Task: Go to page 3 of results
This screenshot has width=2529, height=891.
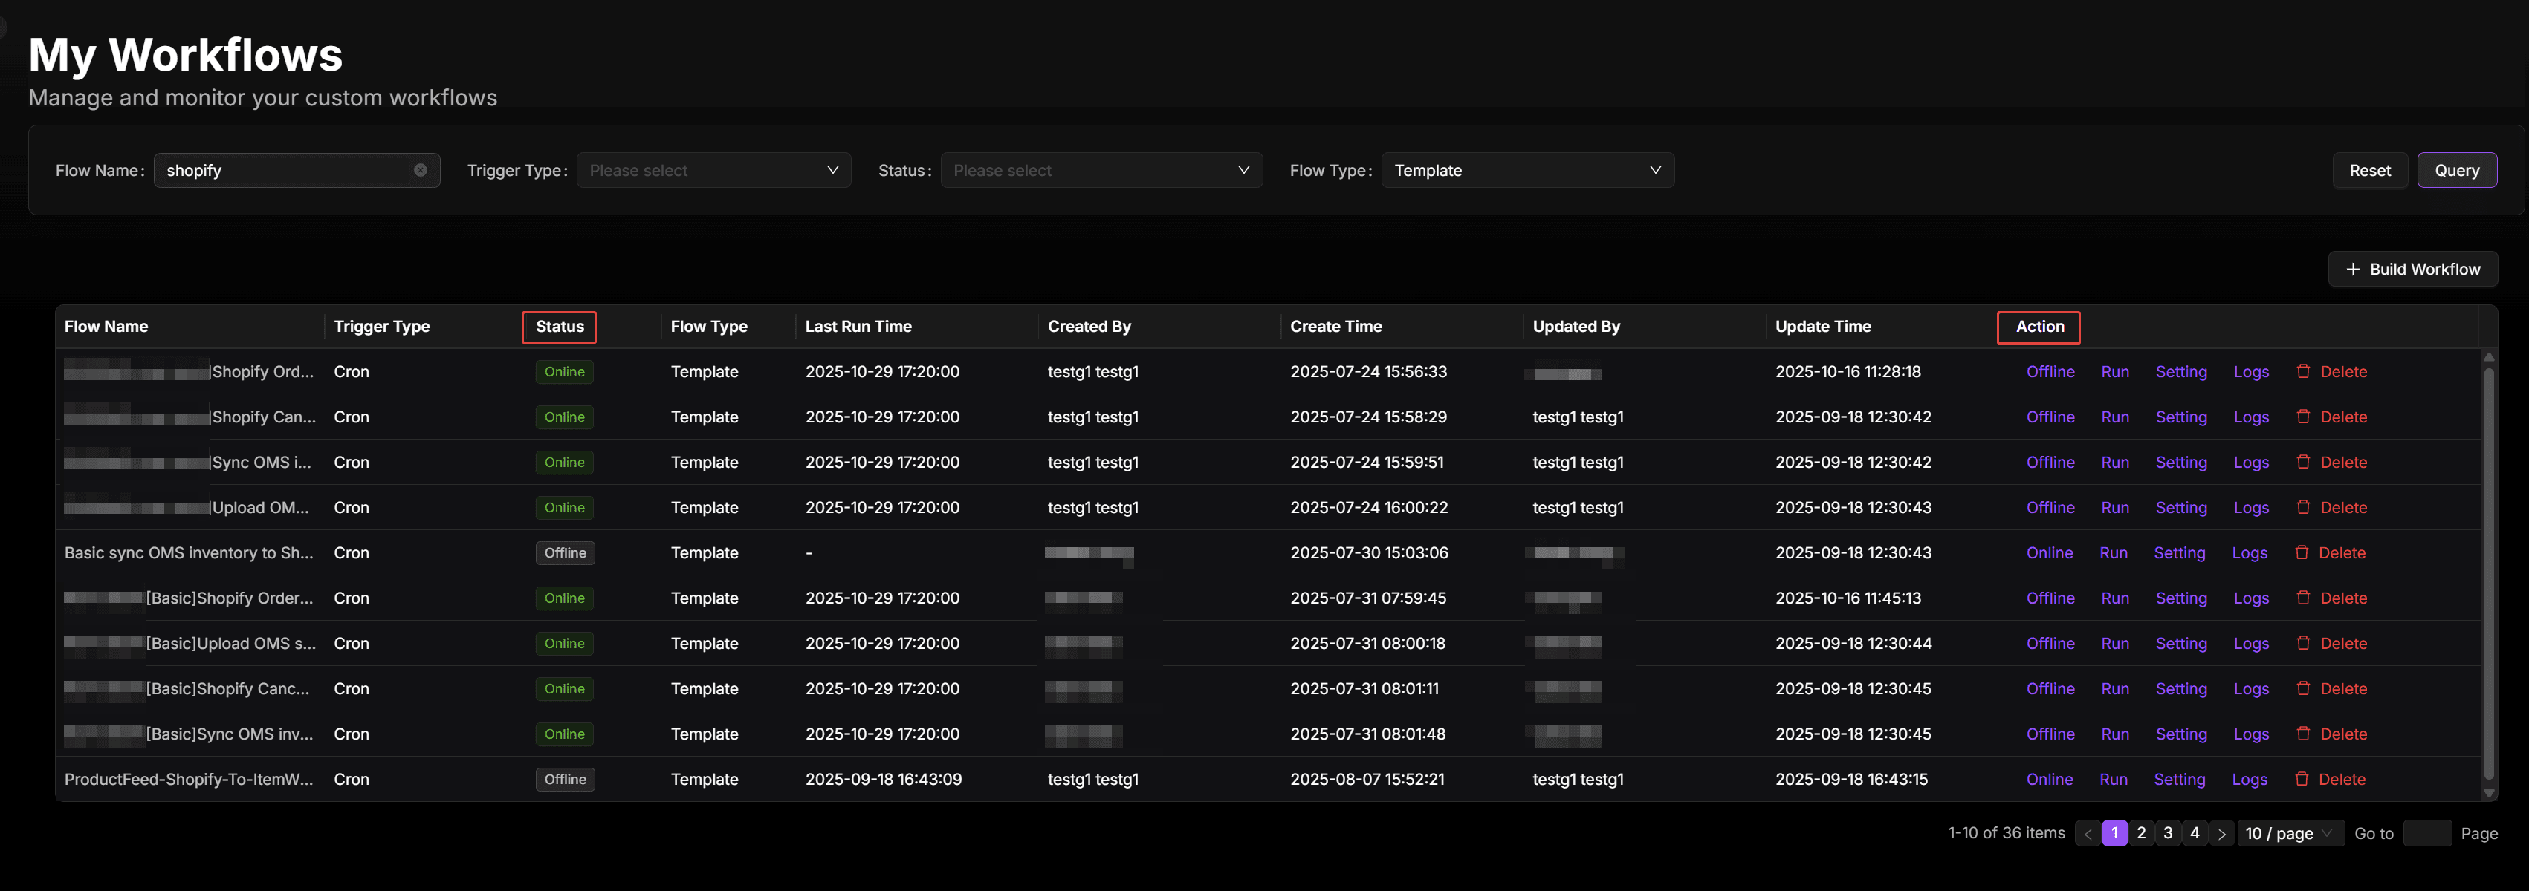Action: (2168, 833)
